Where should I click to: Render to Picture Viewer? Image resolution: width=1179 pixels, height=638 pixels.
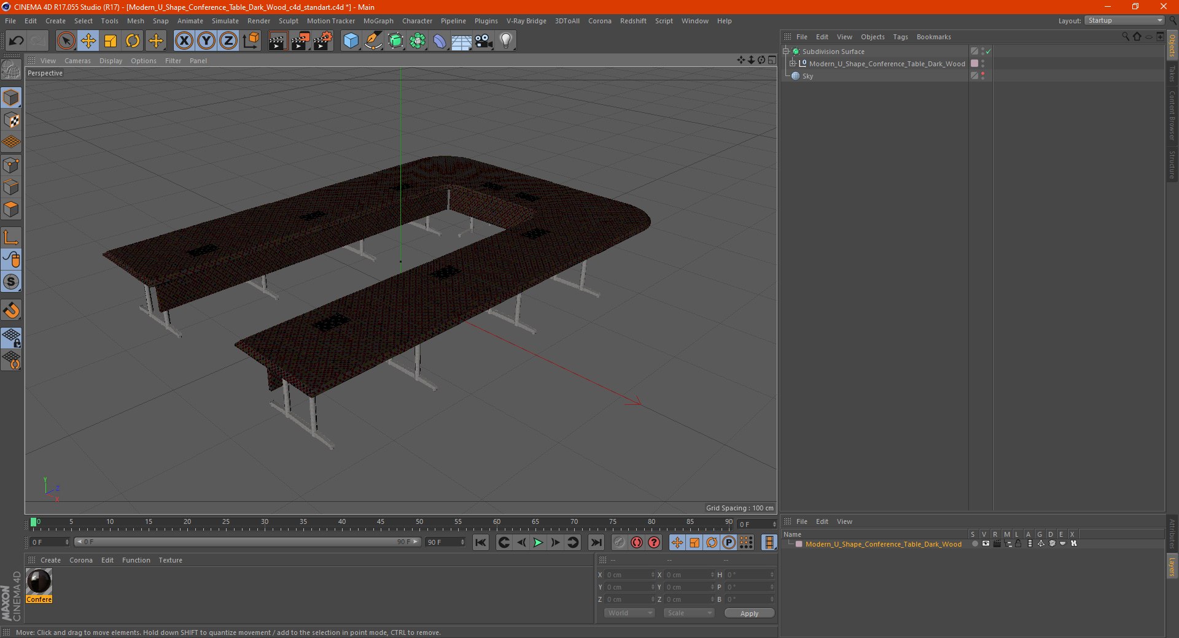click(300, 41)
